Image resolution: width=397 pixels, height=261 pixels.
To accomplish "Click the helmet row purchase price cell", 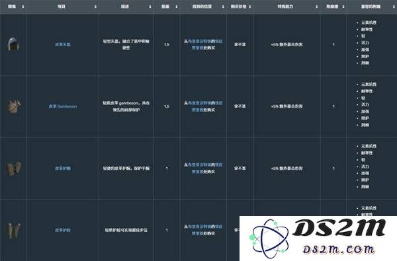I will coord(240,44).
